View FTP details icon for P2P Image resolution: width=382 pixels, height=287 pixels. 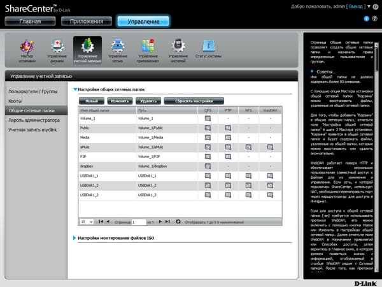click(x=228, y=157)
